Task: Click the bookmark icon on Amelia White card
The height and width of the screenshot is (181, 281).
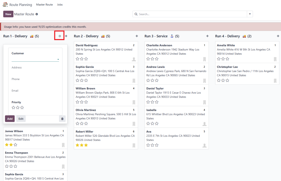Action: tap(275, 59)
